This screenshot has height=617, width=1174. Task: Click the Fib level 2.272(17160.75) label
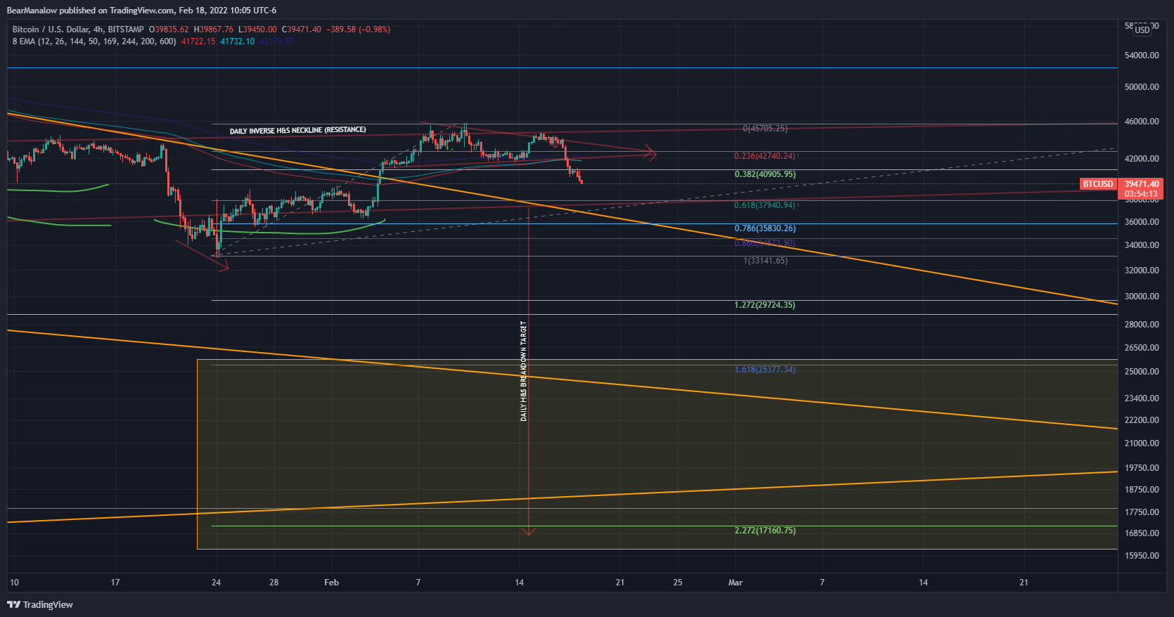[765, 531]
